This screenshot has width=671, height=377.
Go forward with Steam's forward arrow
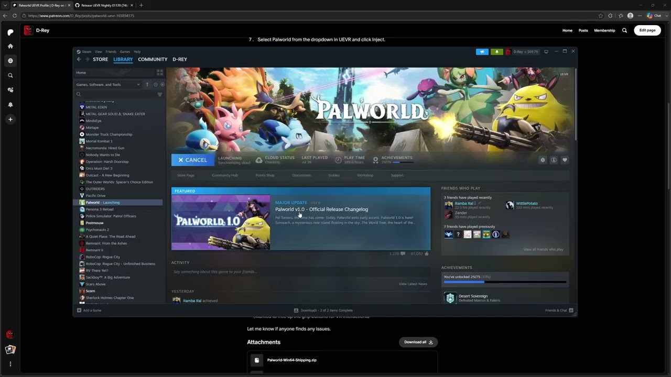tap(87, 59)
